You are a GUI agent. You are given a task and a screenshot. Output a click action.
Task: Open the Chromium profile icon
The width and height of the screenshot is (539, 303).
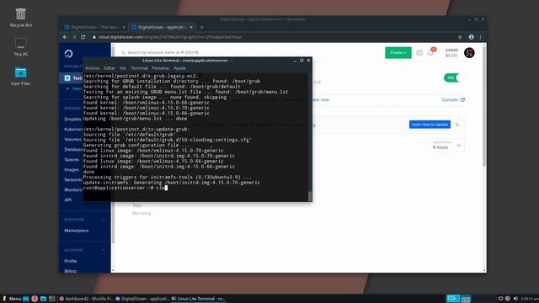471,37
